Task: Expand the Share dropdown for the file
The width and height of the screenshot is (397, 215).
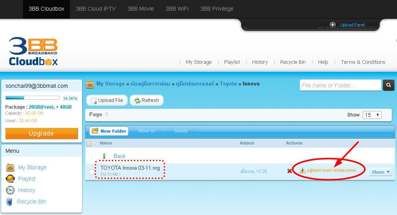Action: click(x=380, y=172)
